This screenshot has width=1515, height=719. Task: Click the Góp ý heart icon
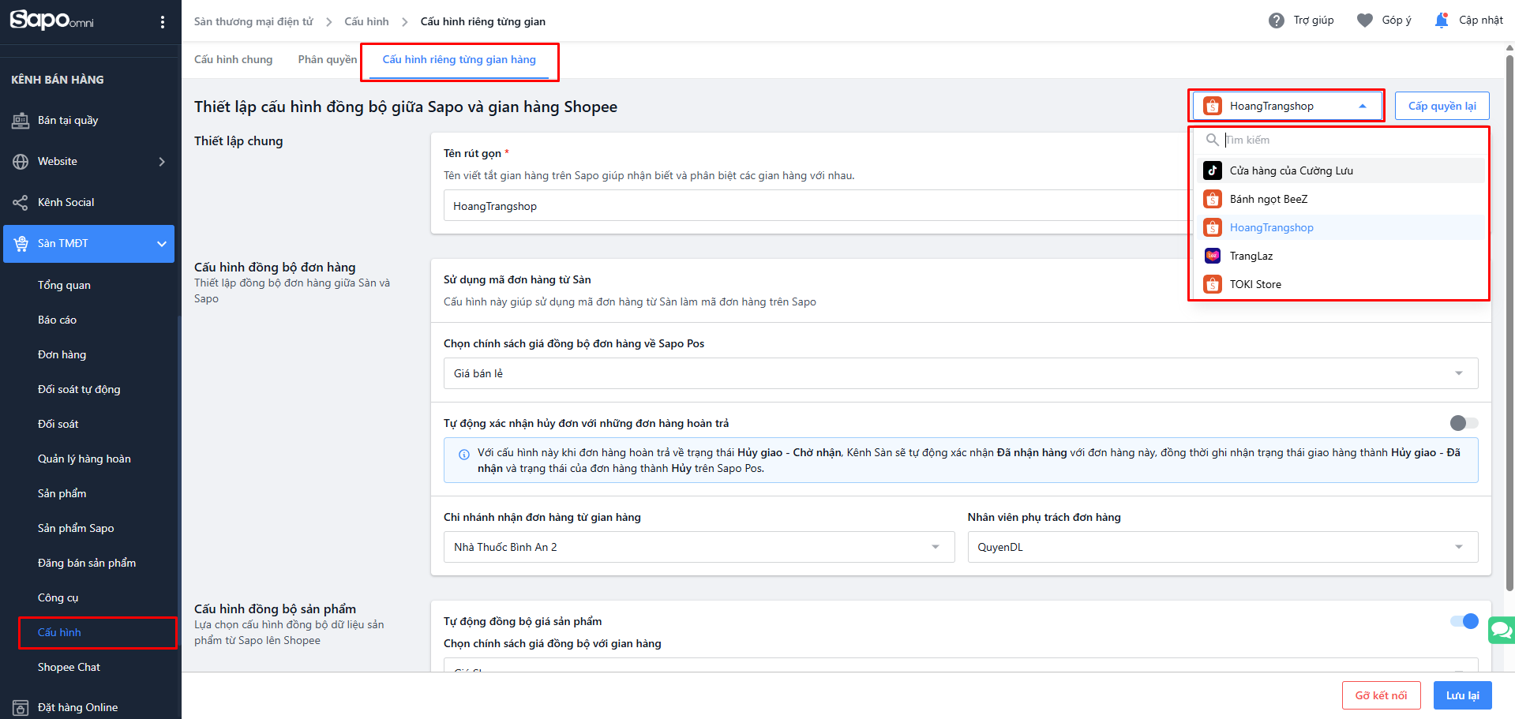pyautogui.click(x=1364, y=21)
